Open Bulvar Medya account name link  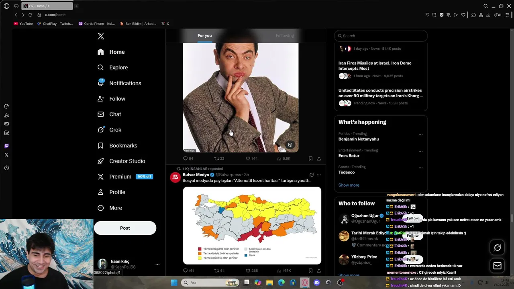pos(196,175)
